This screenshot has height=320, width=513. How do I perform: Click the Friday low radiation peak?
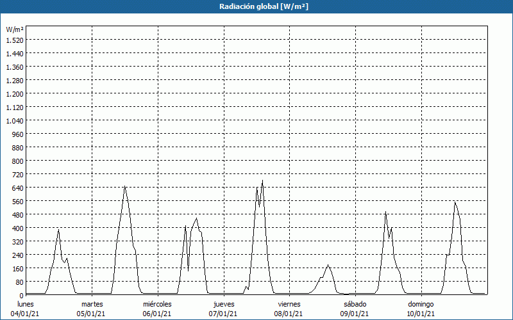click(328, 265)
